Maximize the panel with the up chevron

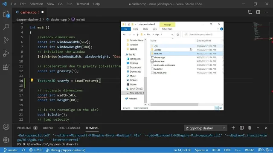pos(258,128)
